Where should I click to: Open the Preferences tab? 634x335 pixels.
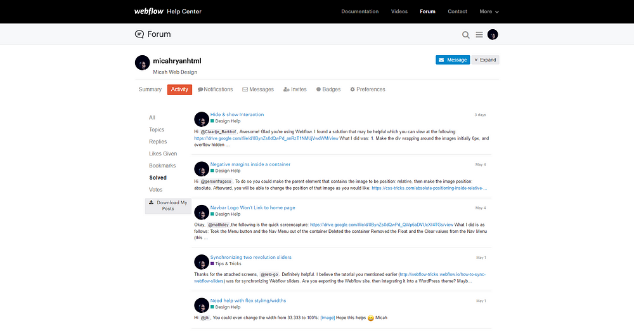[368, 89]
